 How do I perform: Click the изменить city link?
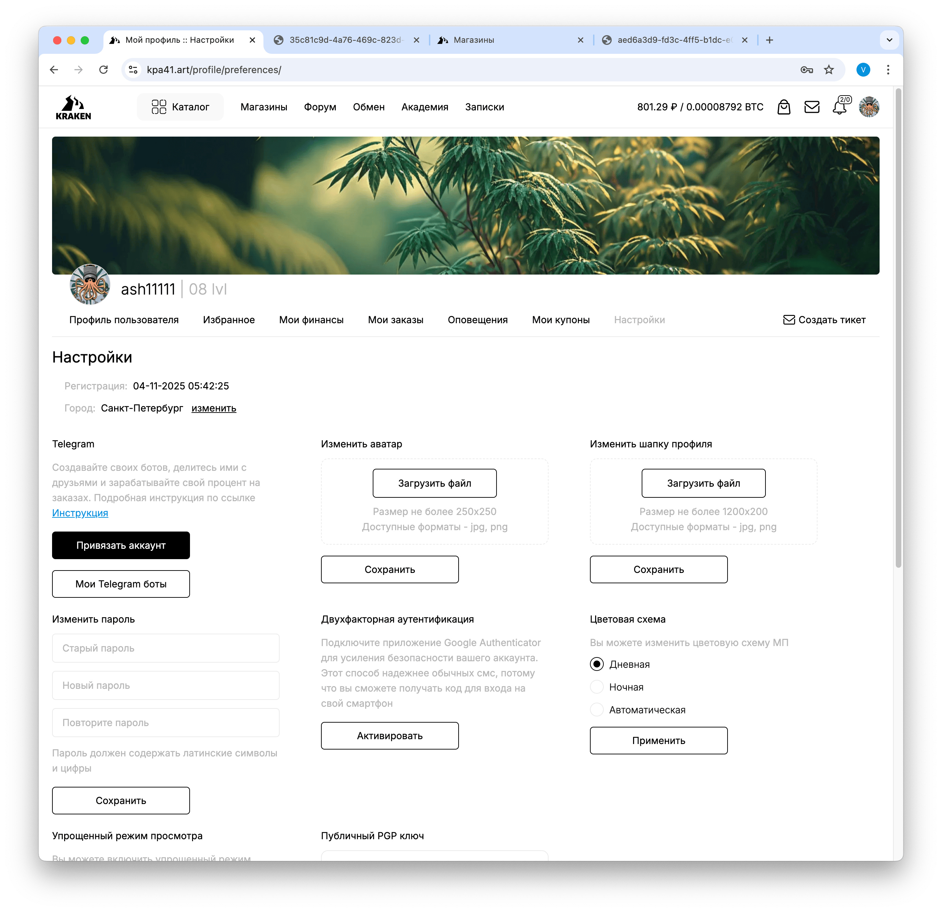click(x=213, y=408)
